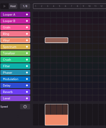
Task: Select the Phaser effect track
Action: click(15, 72)
